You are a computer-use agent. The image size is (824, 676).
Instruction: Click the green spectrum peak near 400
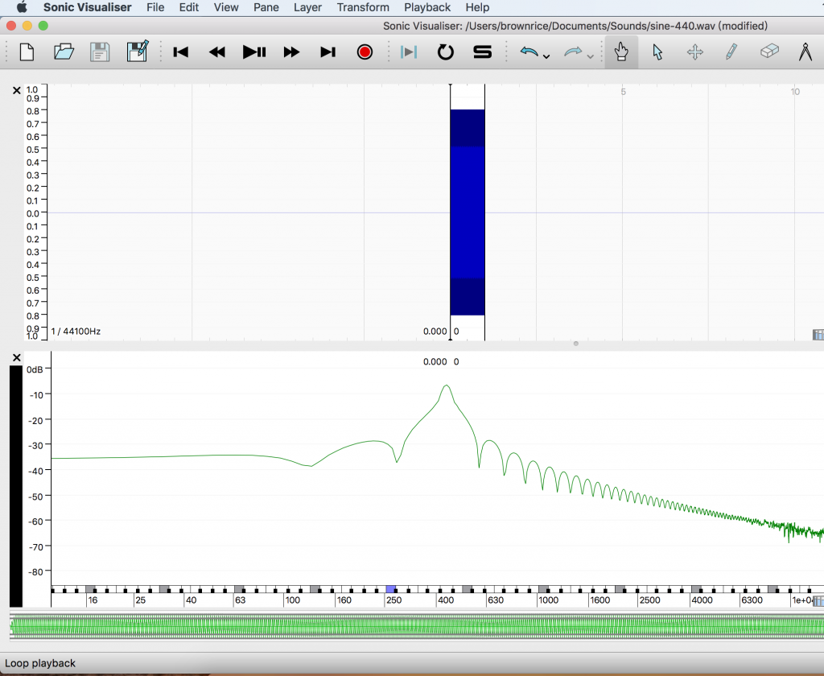pos(447,387)
